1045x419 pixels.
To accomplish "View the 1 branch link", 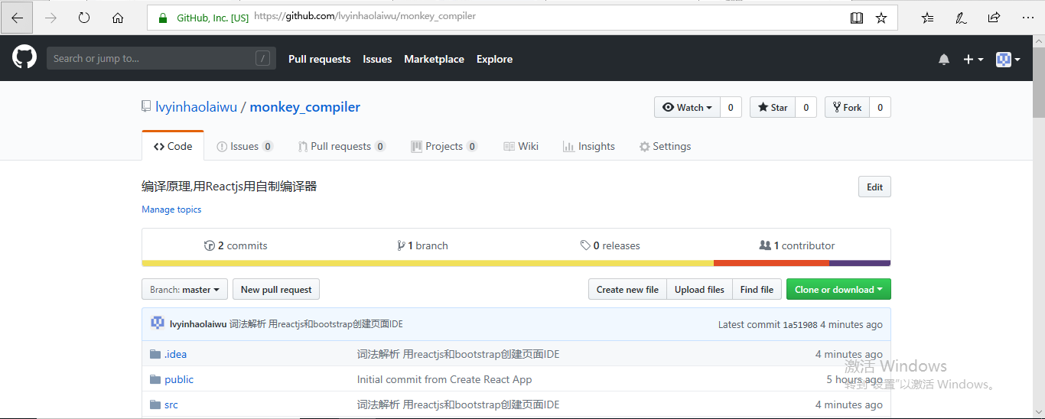I will pyautogui.click(x=423, y=245).
